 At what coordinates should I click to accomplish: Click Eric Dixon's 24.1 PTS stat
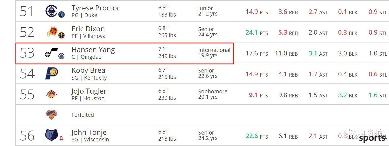point(257,33)
